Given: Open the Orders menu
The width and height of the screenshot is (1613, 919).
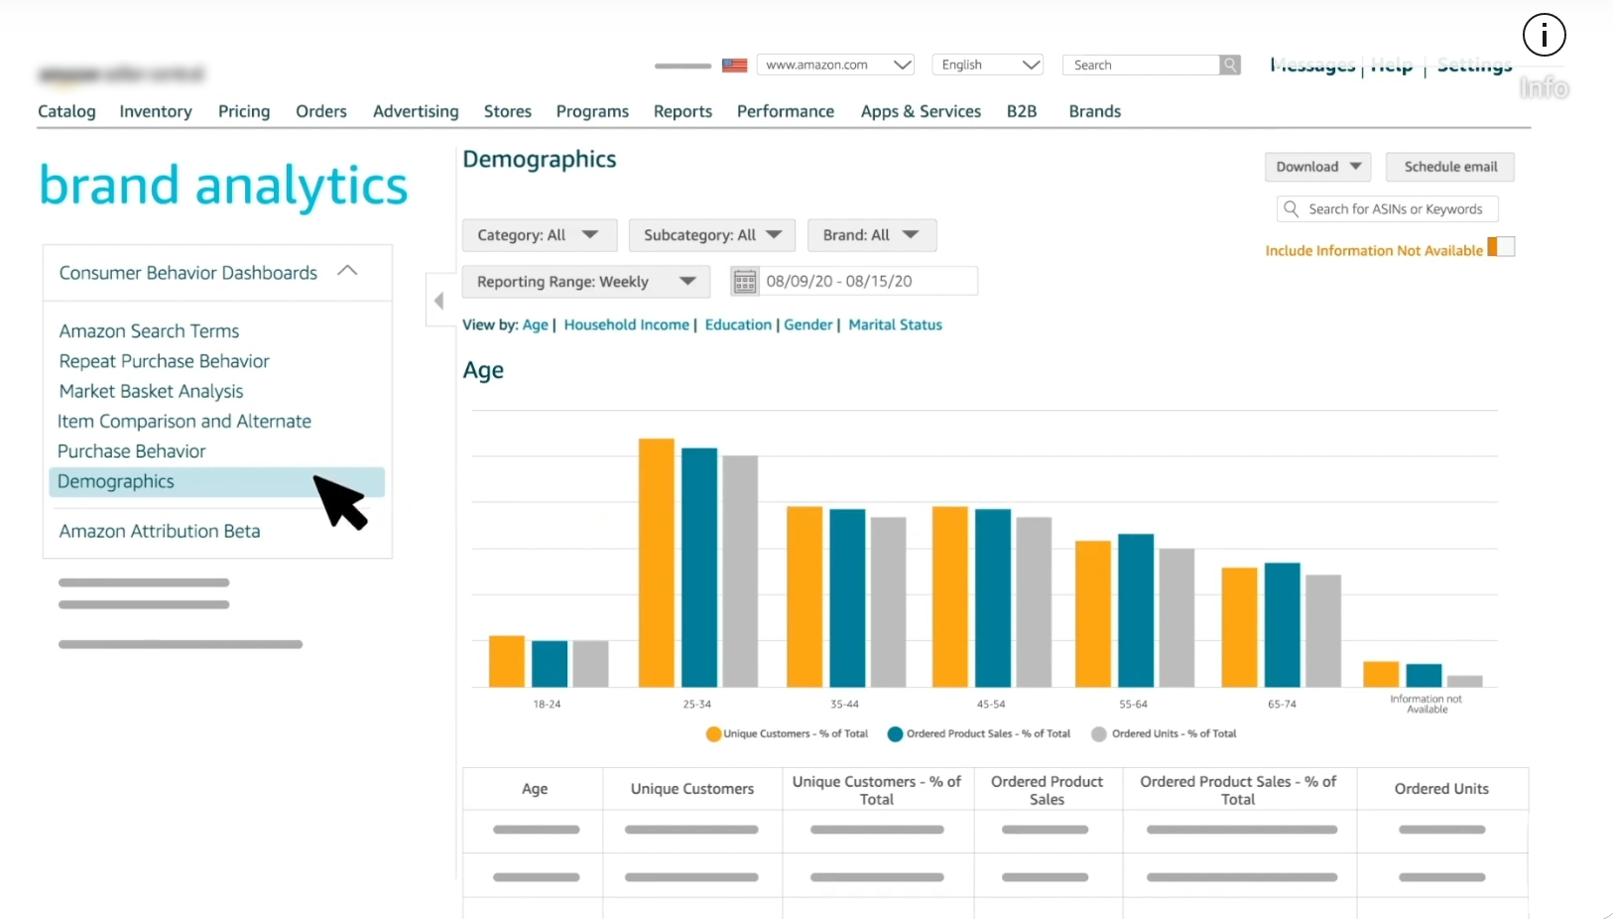Looking at the screenshot, I should click(321, 111).
